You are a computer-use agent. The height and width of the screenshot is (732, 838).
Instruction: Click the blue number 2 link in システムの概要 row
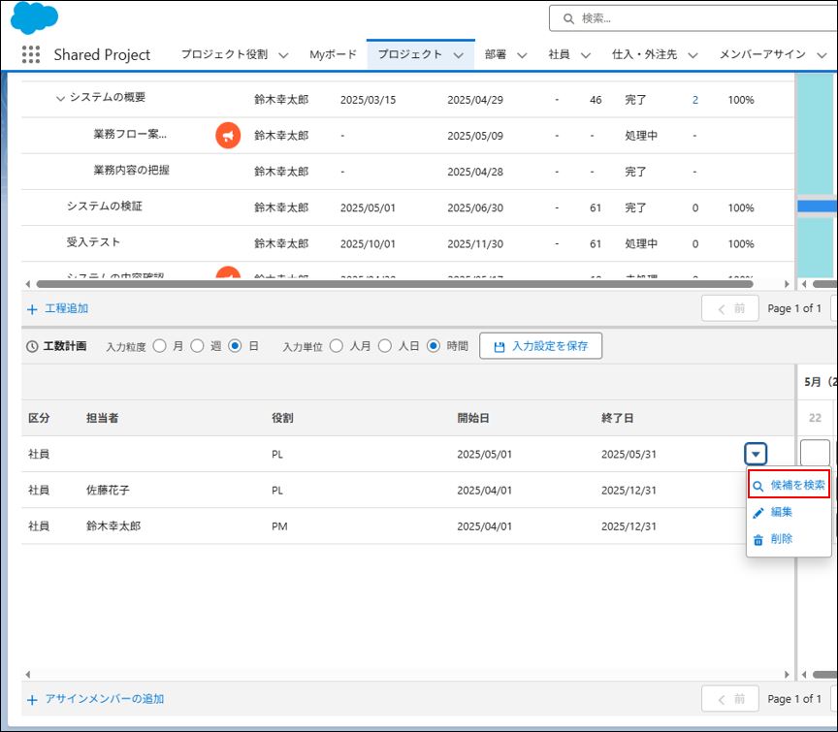tap(695, 100)
